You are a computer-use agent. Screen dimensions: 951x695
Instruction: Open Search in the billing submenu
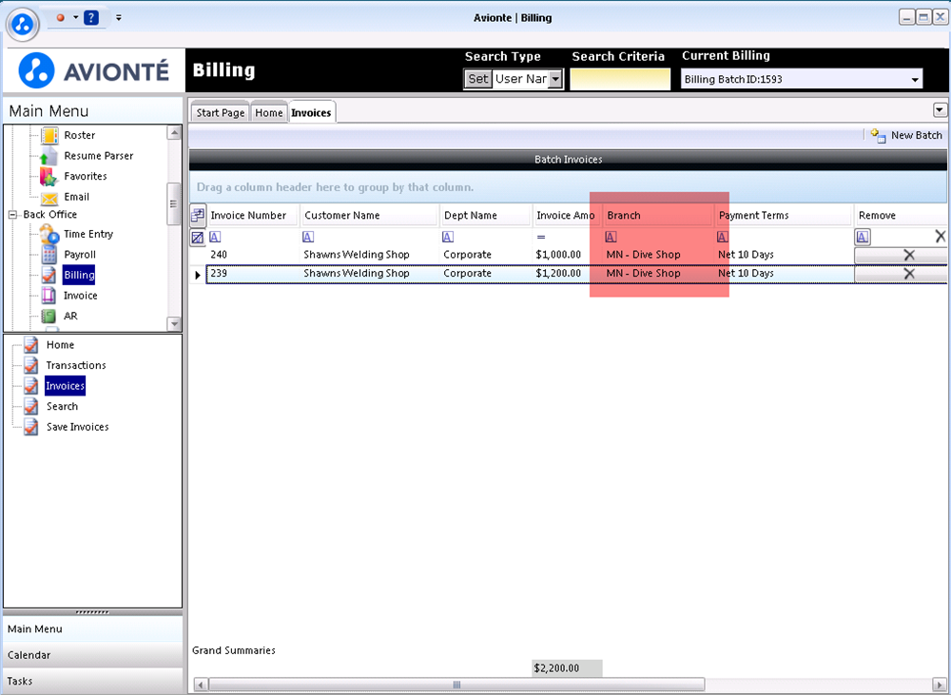(62, 406)
